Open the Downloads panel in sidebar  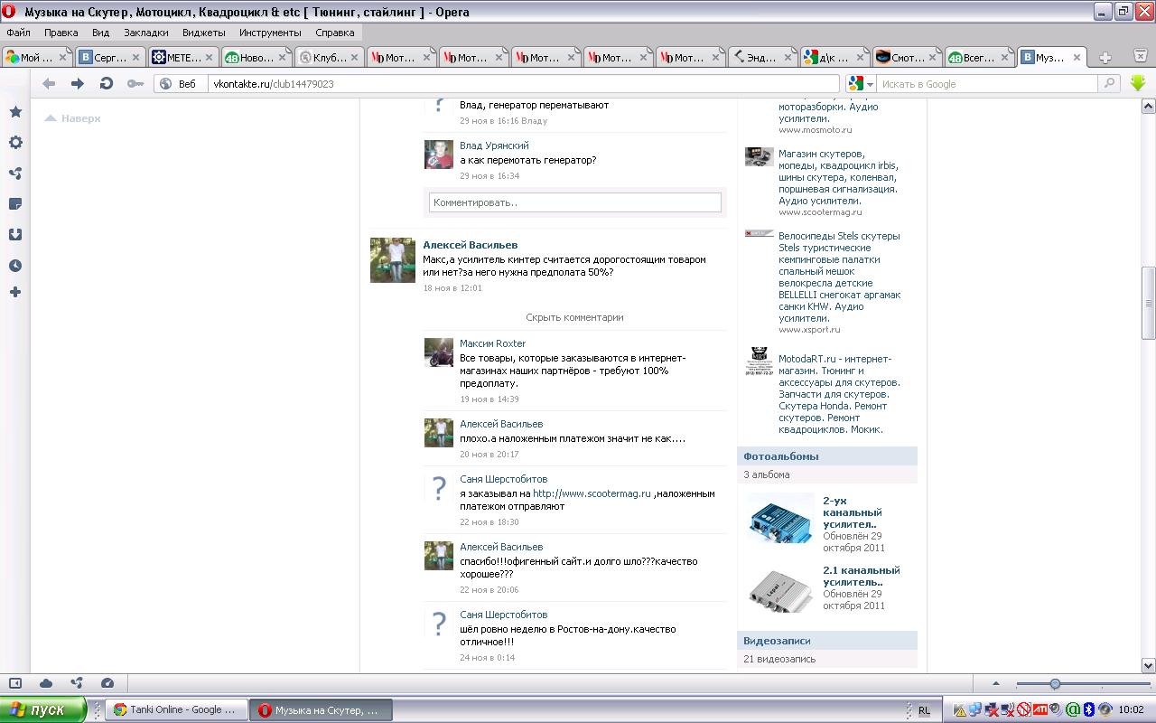(15, 235)
